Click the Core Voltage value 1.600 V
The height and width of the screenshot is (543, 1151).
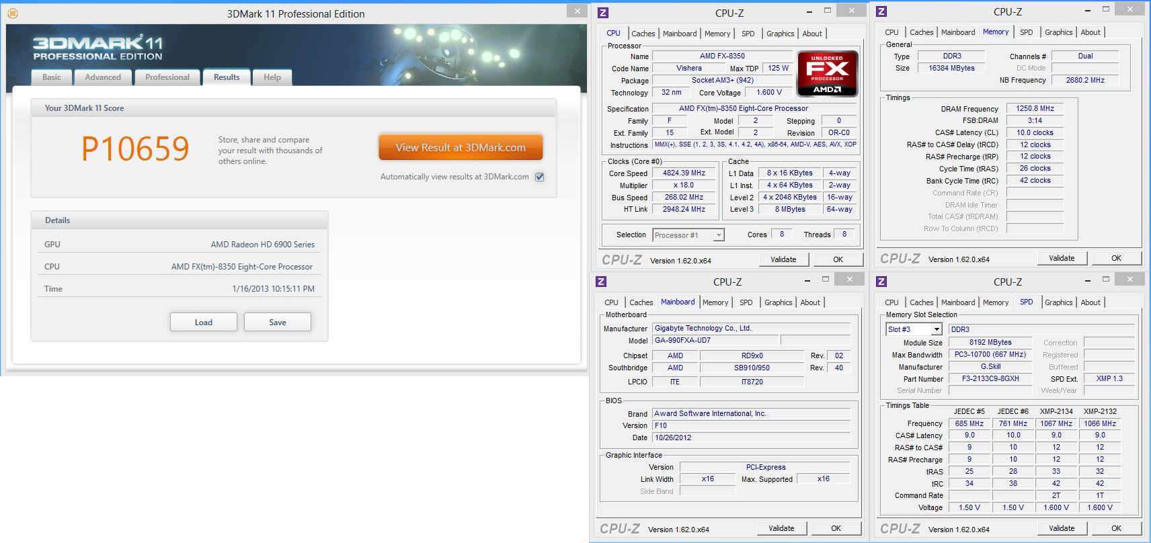(768, 93)
